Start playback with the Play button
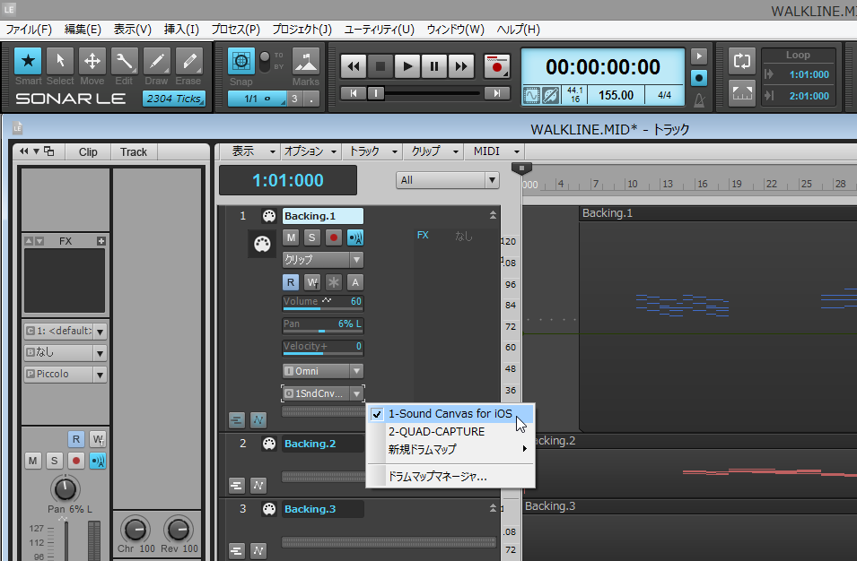 point(407,66)
